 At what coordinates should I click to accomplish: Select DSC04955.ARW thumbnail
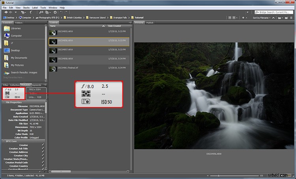53,33
